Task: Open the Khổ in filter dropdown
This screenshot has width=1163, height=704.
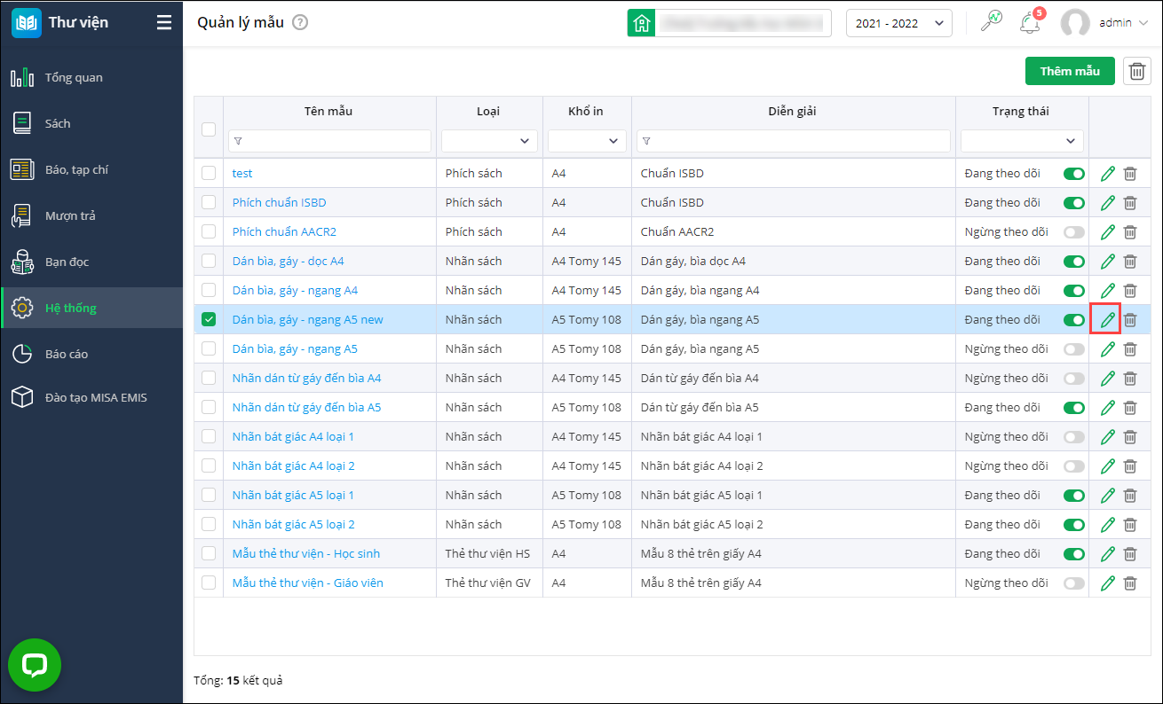Action: (x=587, y=141)
